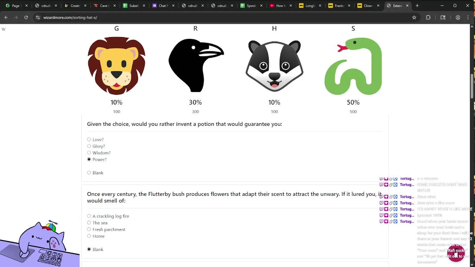Image resolution: width=475 pixels, height=267 pixels.
Task: Select the Power? radio option
Action: [x=89, y=159]
